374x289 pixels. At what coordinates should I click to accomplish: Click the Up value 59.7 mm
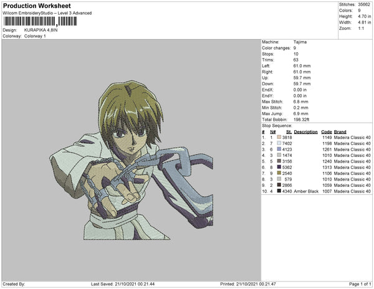tap(302, 78)
